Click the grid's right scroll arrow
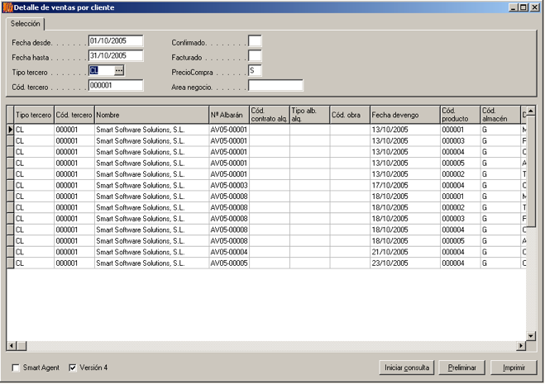The width and height of the screenshot is (545, 384). point(522,345)
